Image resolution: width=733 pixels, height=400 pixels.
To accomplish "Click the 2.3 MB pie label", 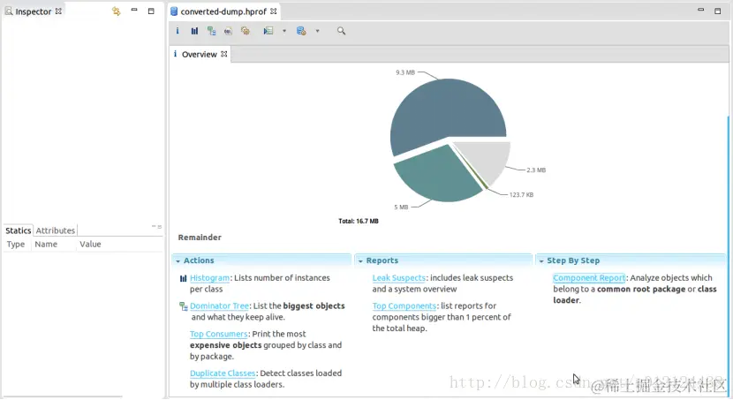I will (x=536, y=170).
